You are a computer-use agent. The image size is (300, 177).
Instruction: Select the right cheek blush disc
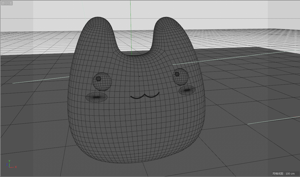pos(187,90)
